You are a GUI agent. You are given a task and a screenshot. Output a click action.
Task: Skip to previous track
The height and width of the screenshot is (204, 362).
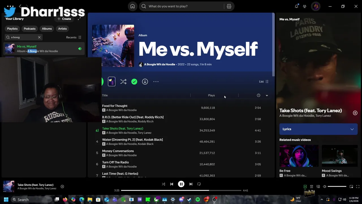172,184
